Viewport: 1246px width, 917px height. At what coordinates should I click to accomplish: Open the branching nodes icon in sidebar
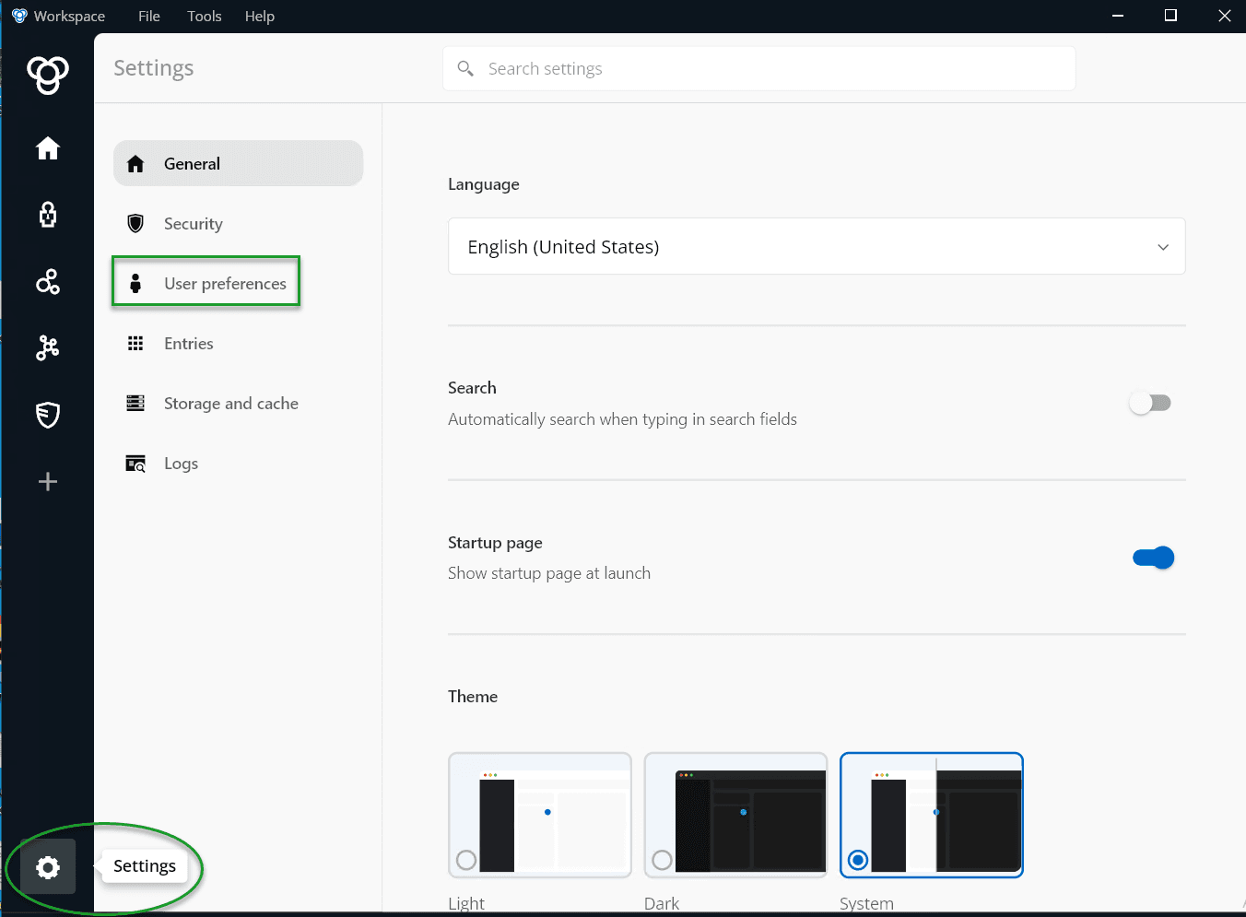pyautogui.click(x=48, y=347)
